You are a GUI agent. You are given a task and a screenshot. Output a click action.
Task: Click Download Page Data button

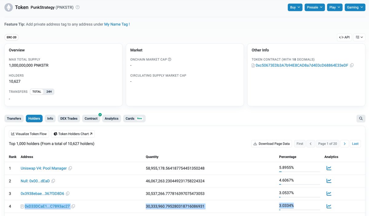[x=272, y=144]
